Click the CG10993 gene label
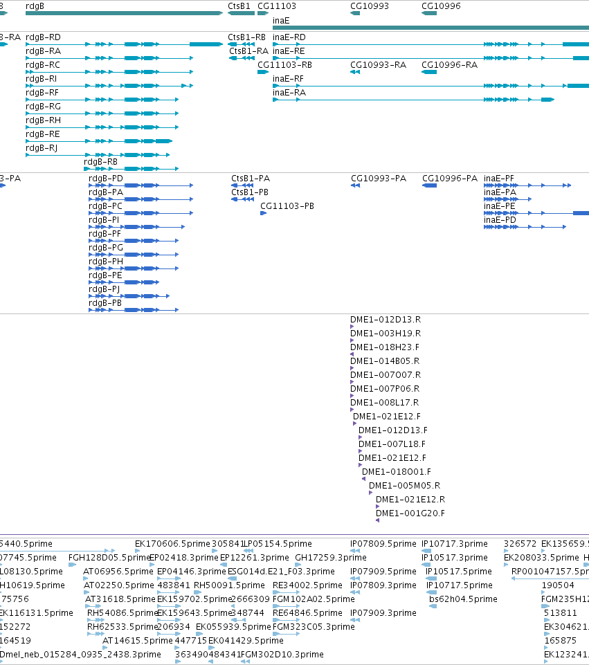 coord(370,6)
